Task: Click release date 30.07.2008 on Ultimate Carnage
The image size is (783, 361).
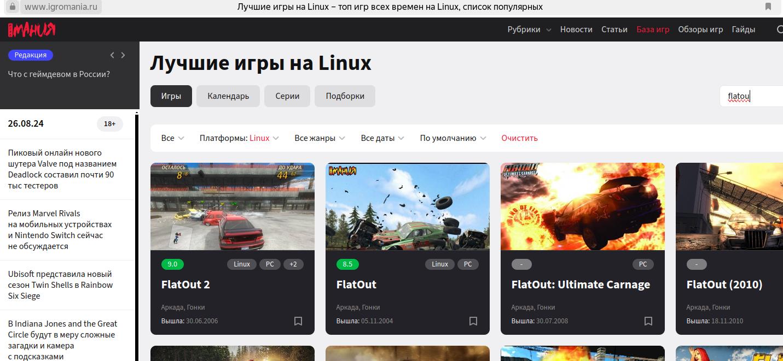Action: pos(552,321)
